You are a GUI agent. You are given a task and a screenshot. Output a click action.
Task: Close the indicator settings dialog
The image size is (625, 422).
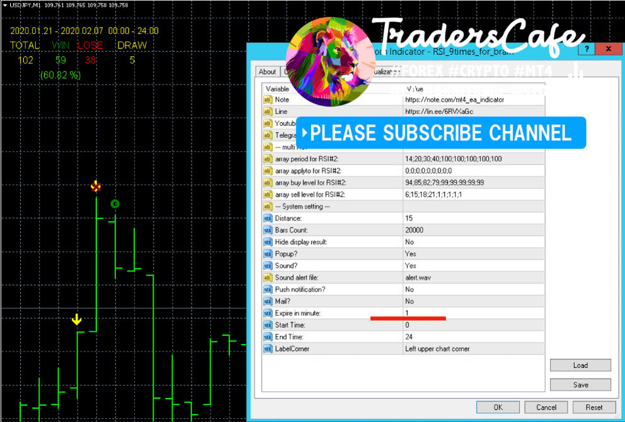608,49
